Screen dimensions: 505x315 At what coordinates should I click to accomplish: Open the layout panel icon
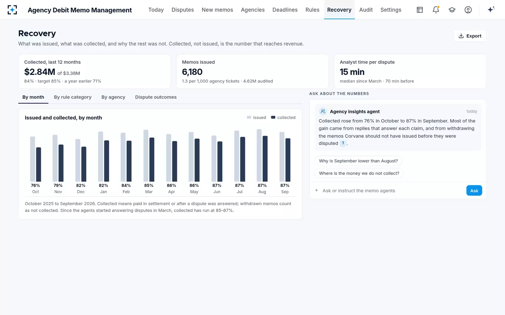pyautogui.click(x=420, y=10)
